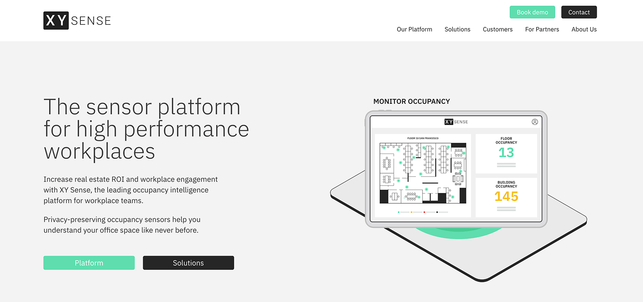This screenshot has width=643, height=302.
Task: Click the floor plan image in tablet
Action: [423, 173]
